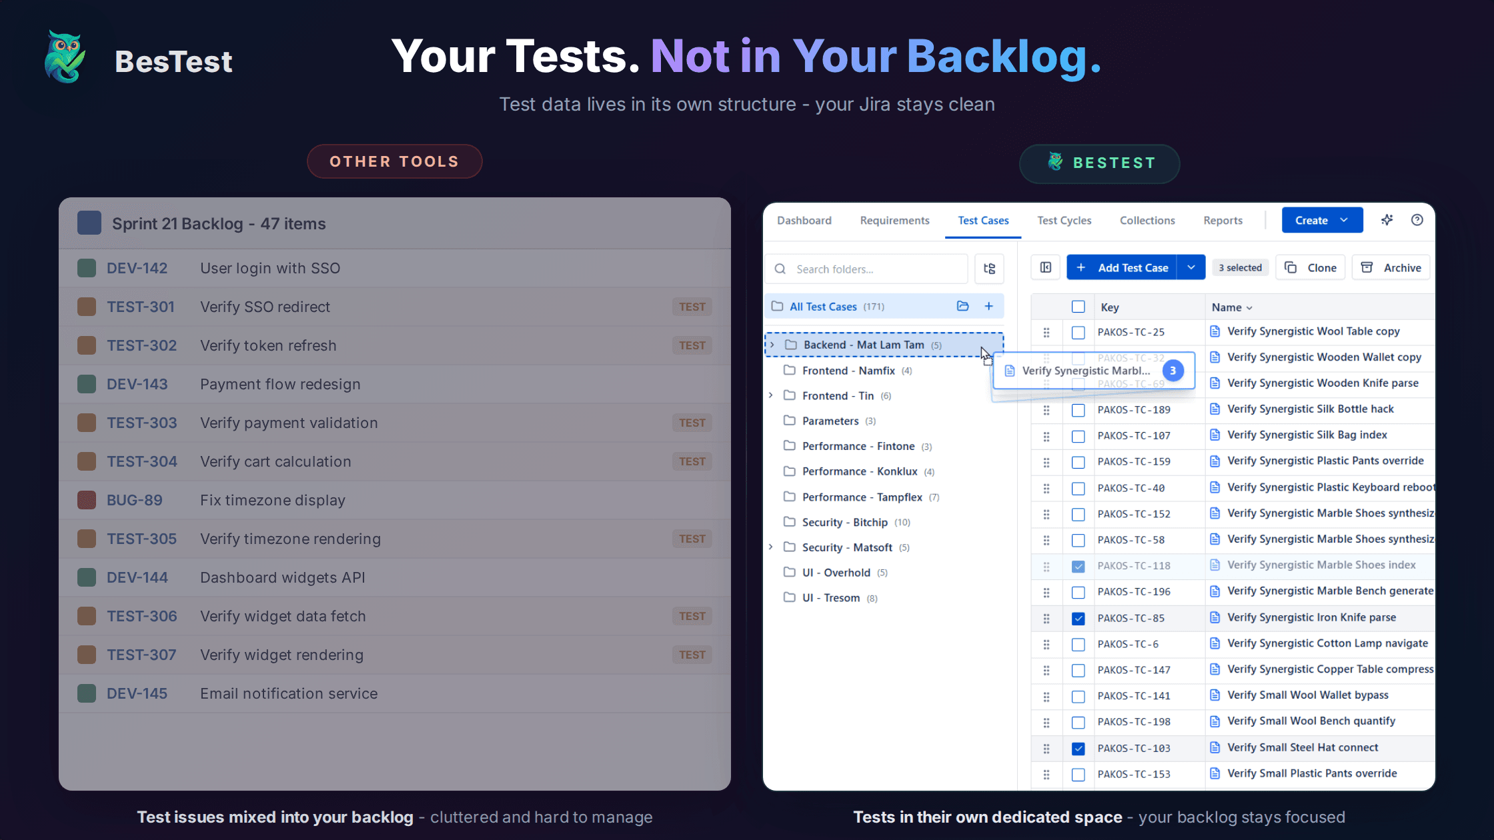This screenshot has height=840, width=1494.
Task: Click the Clone button
Action: click(x=1311, y=267)
